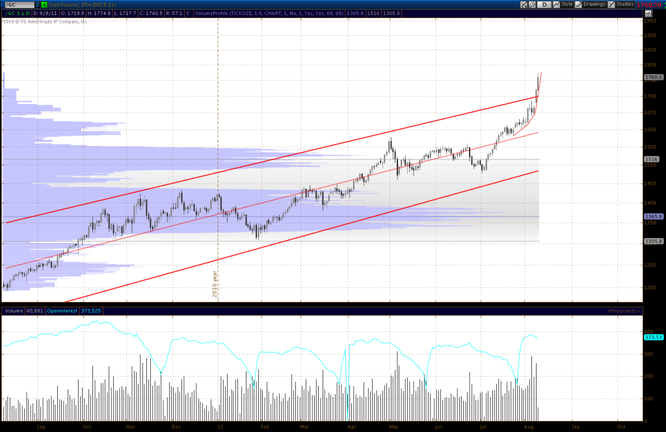Open chart settings wrench icon

533,5
